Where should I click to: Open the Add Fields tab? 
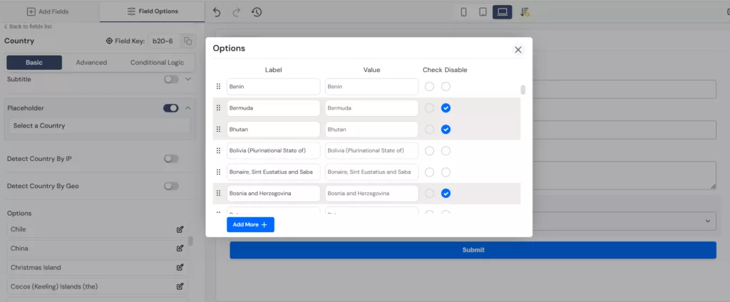[48, 11]
